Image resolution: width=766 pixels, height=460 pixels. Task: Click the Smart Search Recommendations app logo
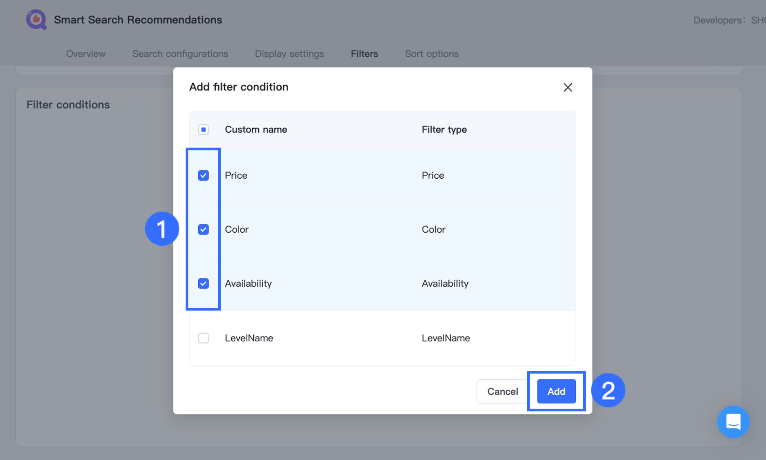pyautogui.click(x=36, y=20)
